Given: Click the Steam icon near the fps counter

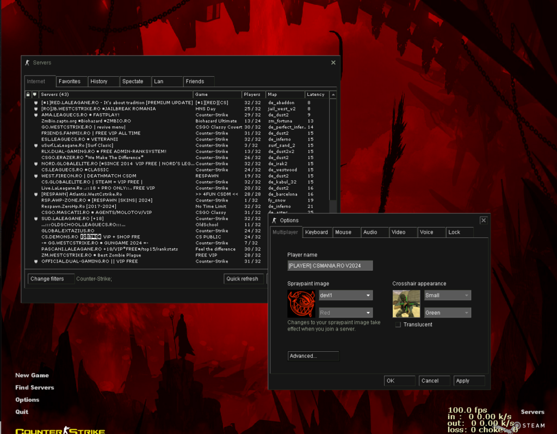Looking at the screenshot, I should [515, 425].
